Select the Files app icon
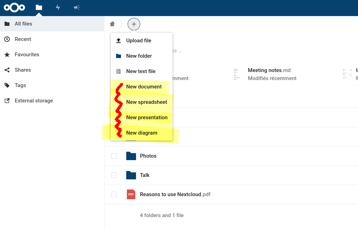This screenshot has height=229, width=358. (x=39, y=7)
